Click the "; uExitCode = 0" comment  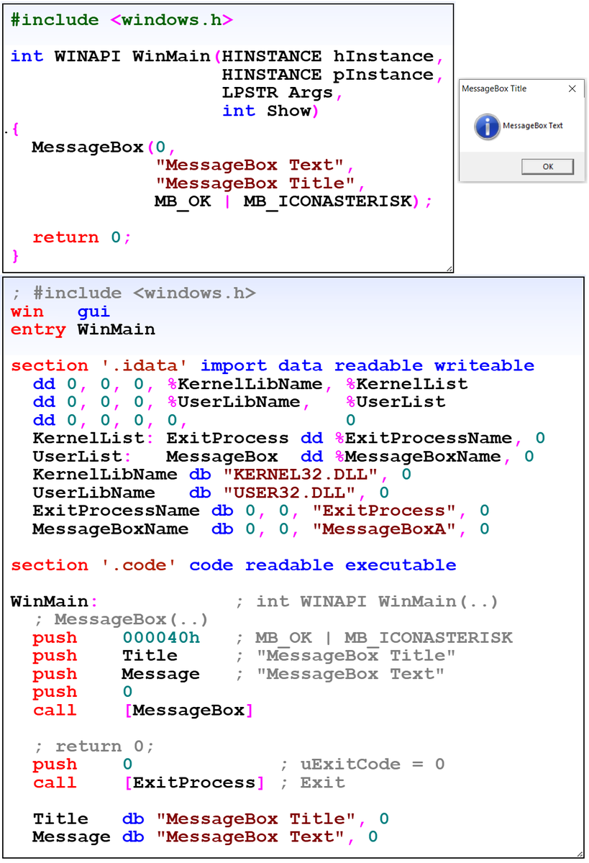coord(362,764)
